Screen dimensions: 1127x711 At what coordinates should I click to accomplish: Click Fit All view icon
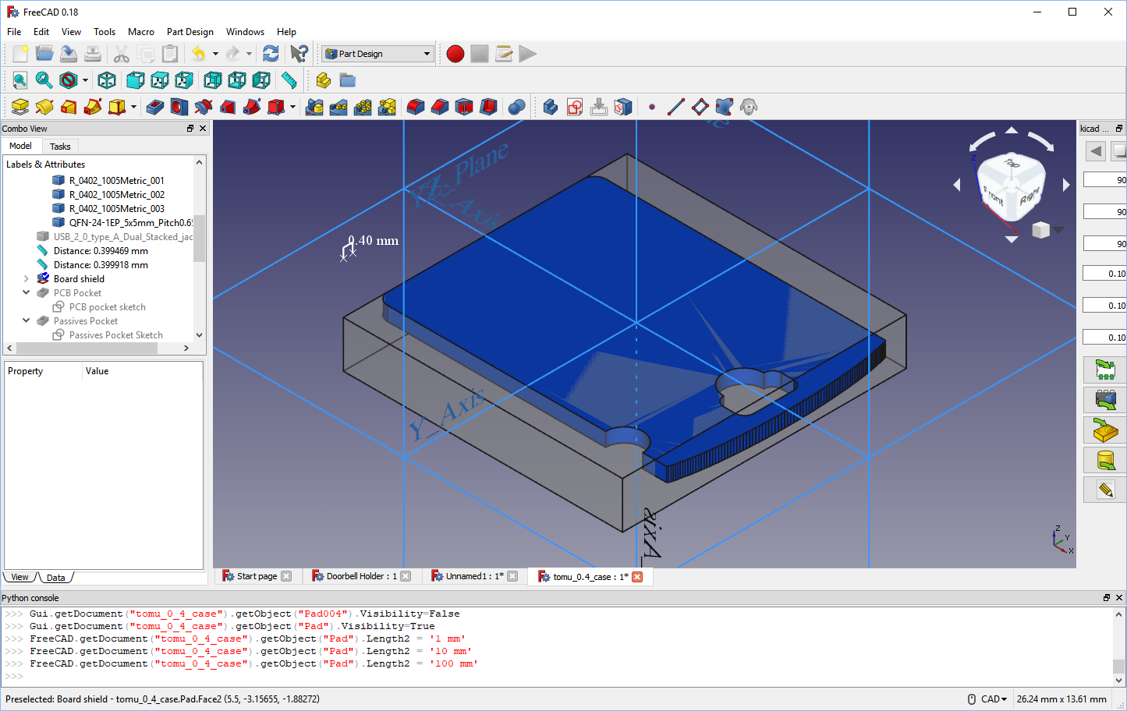[20, 80]
